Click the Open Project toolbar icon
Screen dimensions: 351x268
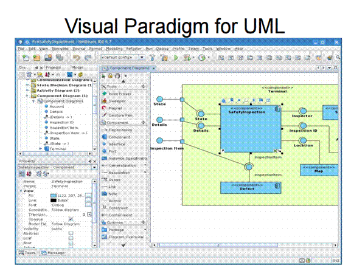click(x=48, y=58)
